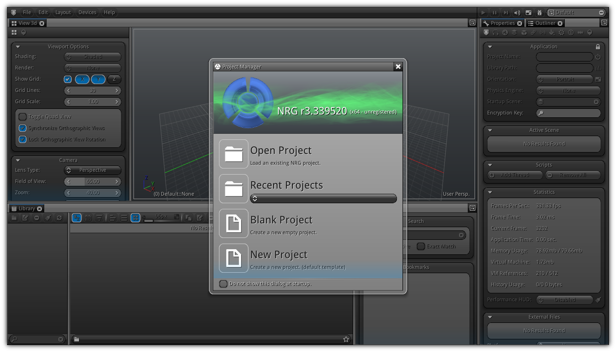Screen dimensions: 616x352
Task: Switch Library to list view icon
Action: [124, 218]
